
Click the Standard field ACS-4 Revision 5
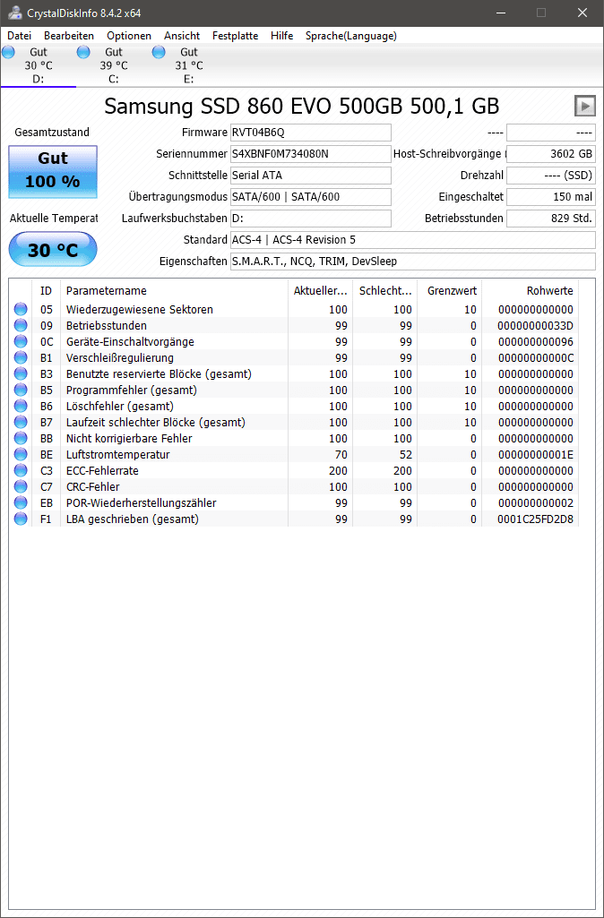click(413, 240)
